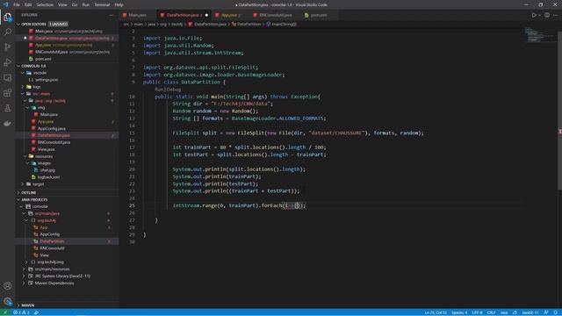Open Explorer panel More Actions ellipsis
The height and width of the screenshot is (316, 562).
[112, 15]
